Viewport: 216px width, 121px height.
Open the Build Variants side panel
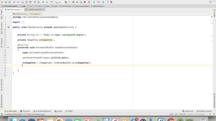(x=1, y=101)
